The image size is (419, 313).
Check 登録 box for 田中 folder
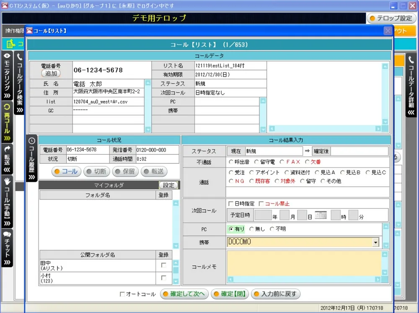click(x=163, y=265)
